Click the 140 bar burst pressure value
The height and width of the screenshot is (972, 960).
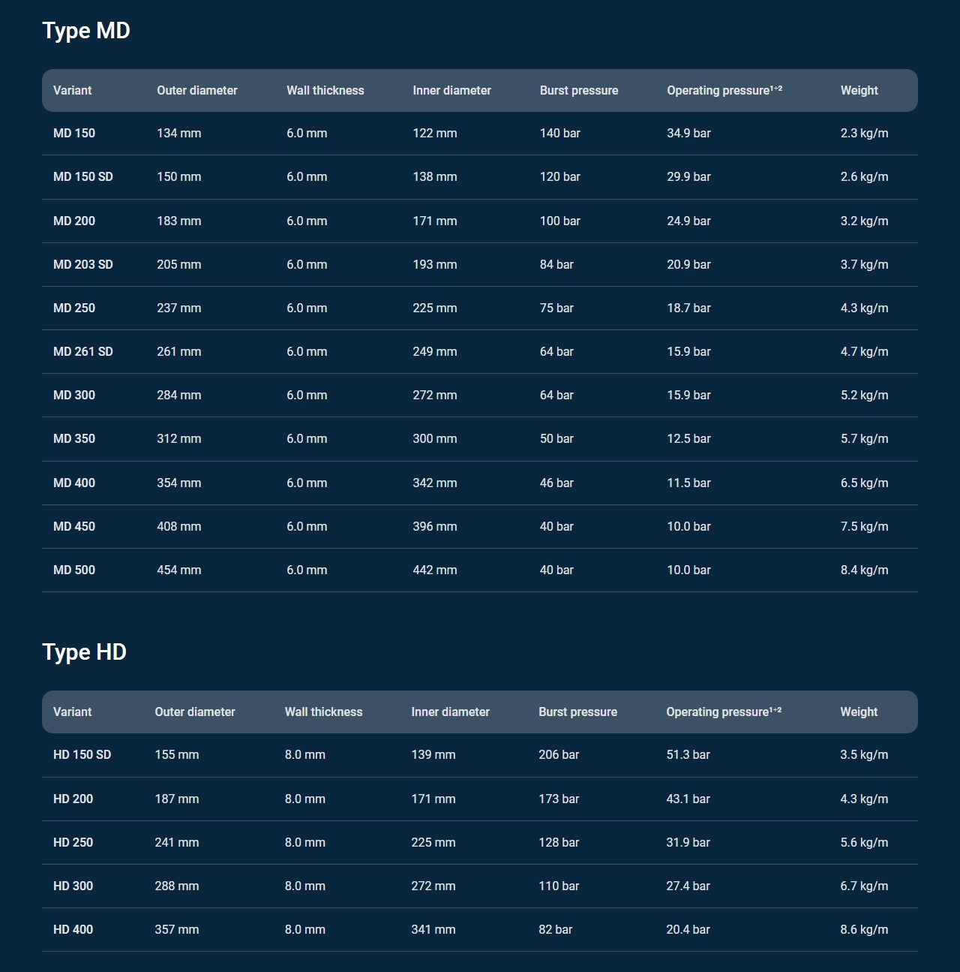point(559,134)
